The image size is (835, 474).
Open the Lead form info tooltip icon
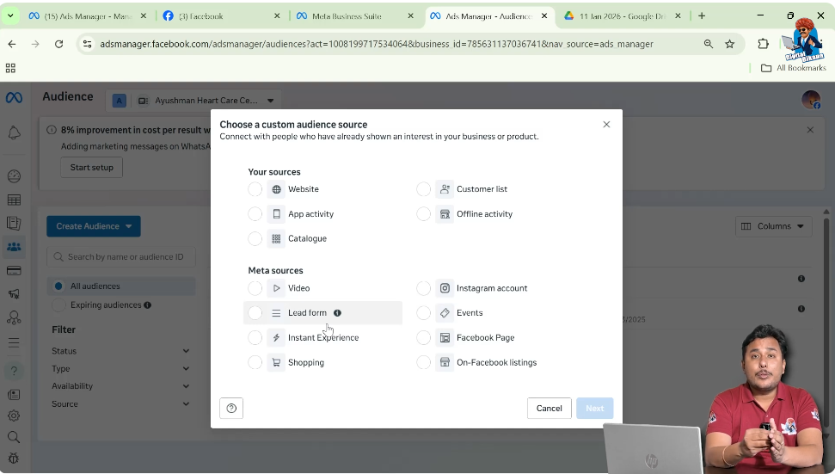coord(338,313)
